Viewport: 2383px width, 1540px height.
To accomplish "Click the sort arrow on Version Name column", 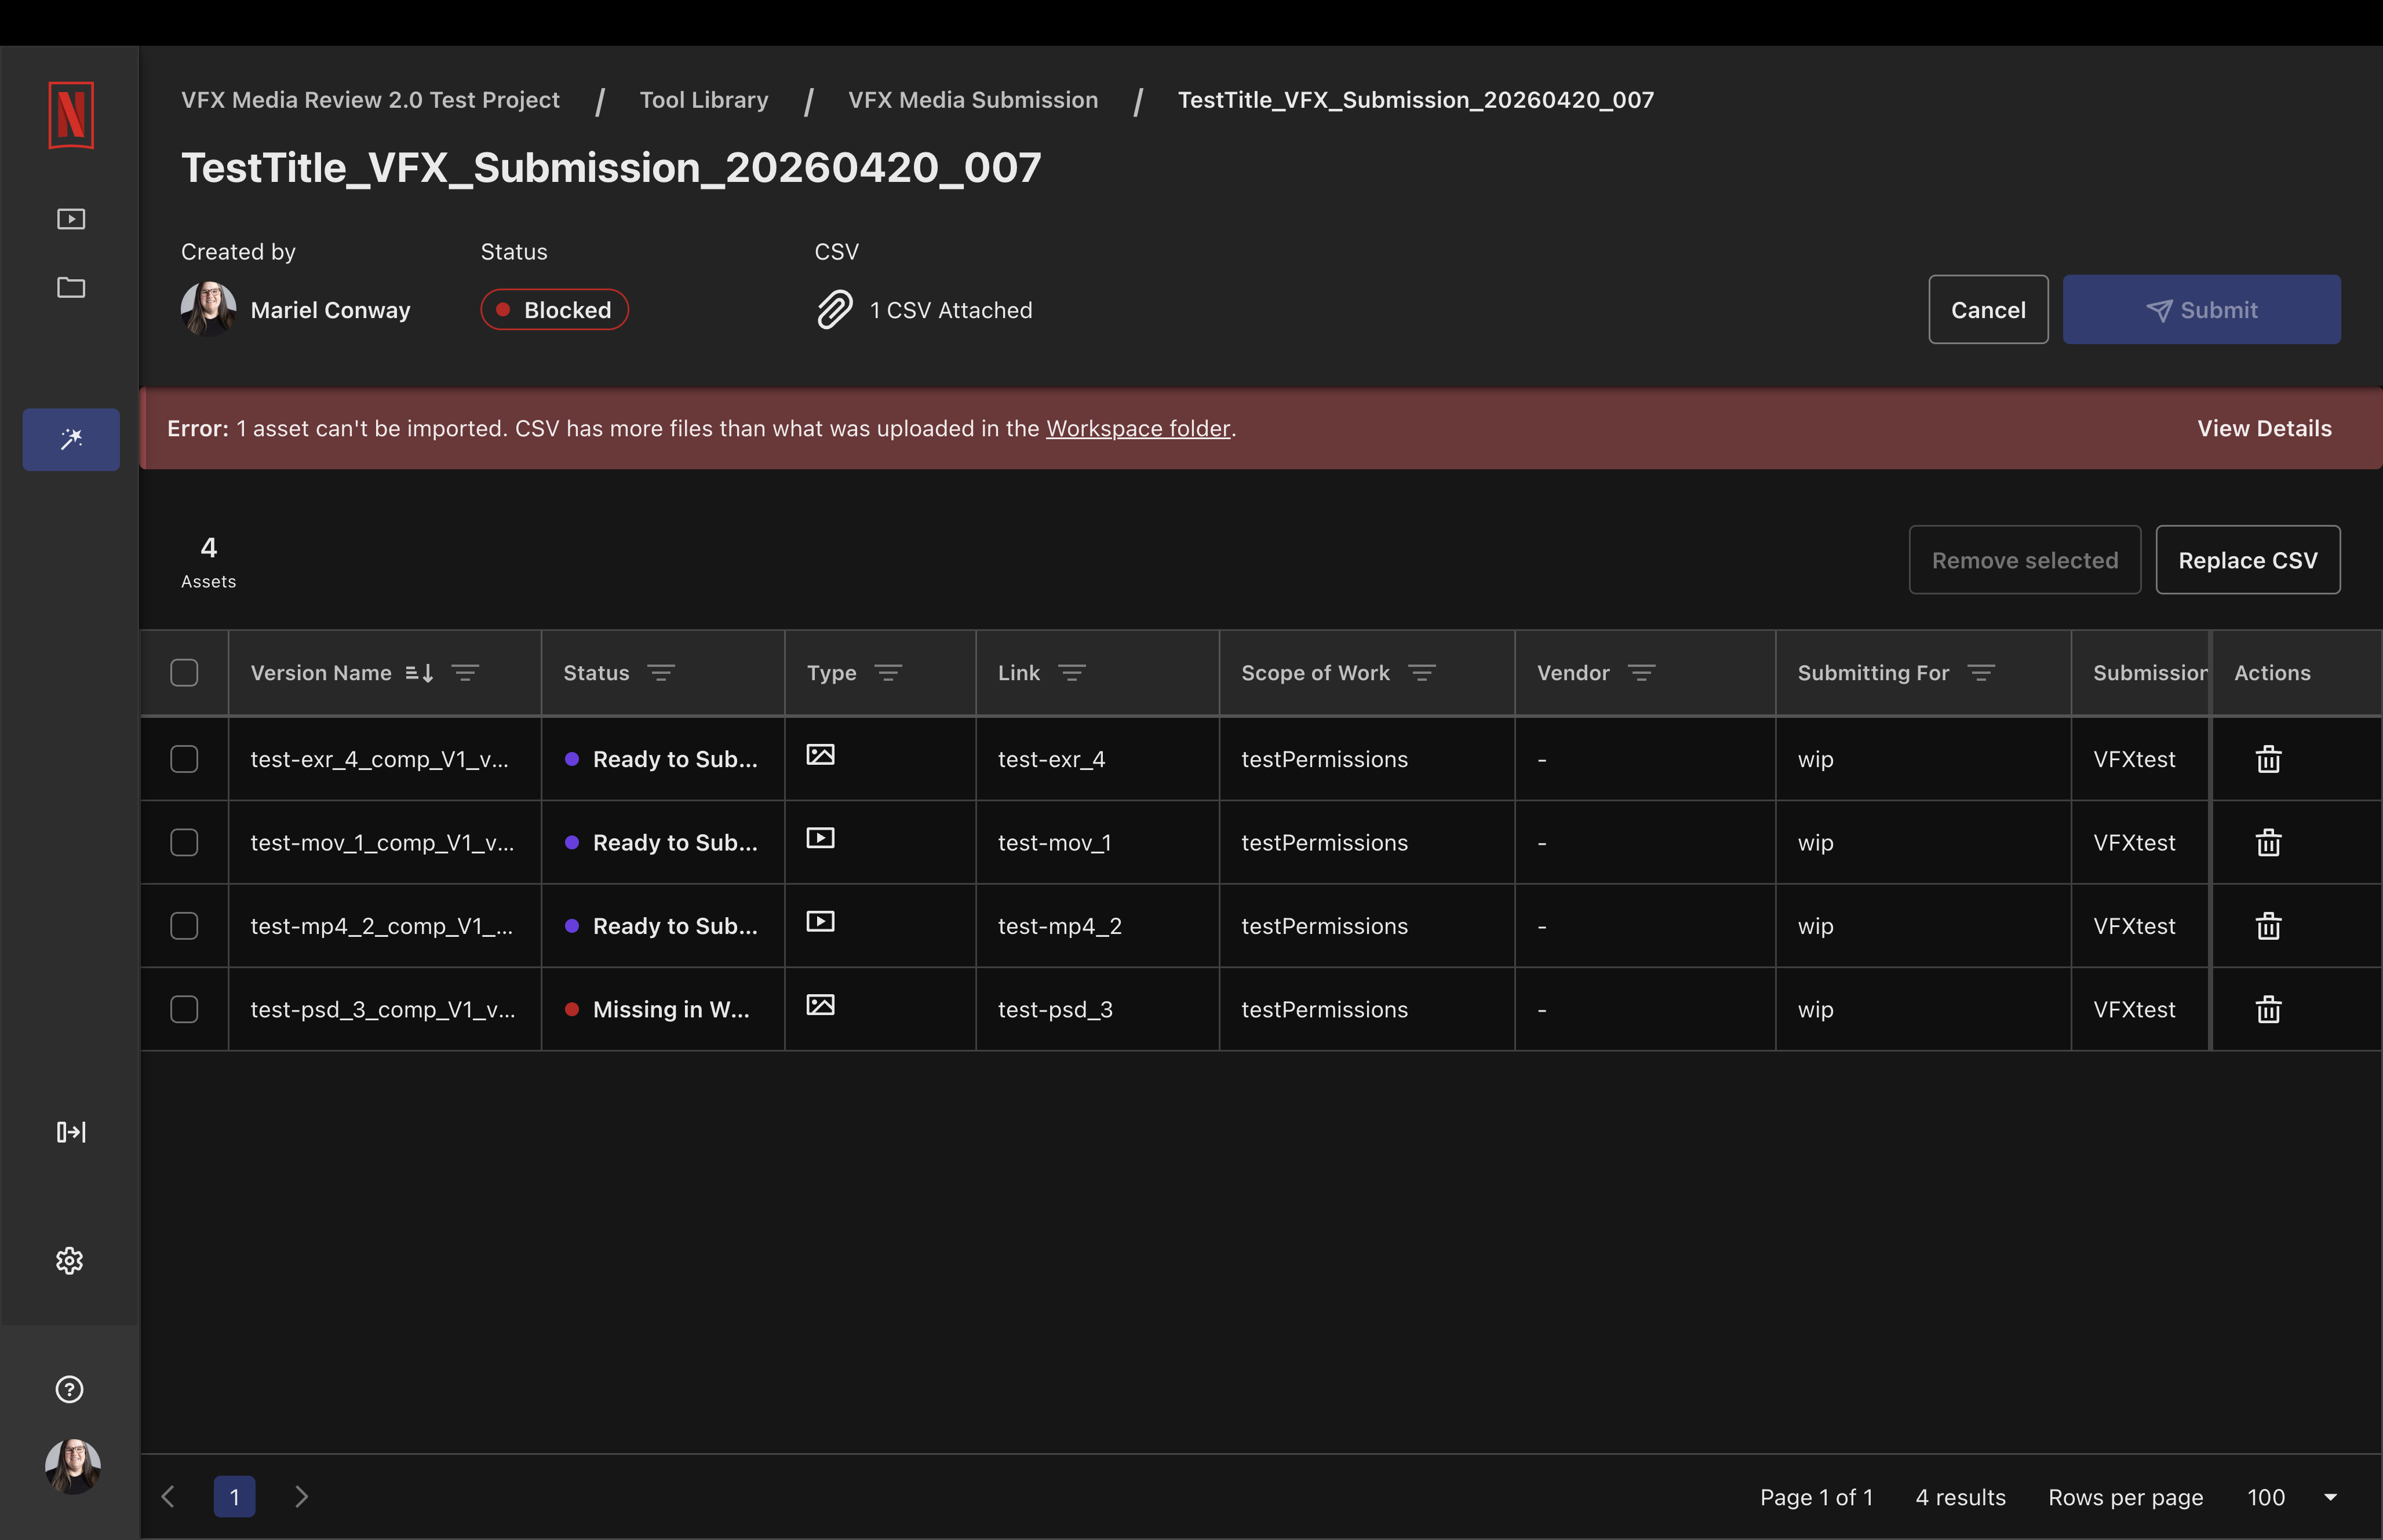I will [419, 673].
